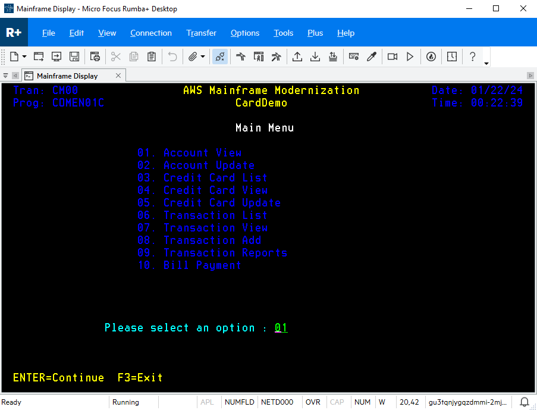
Task: Open keyboard settings toolbar icon
Action: [354, 57]
